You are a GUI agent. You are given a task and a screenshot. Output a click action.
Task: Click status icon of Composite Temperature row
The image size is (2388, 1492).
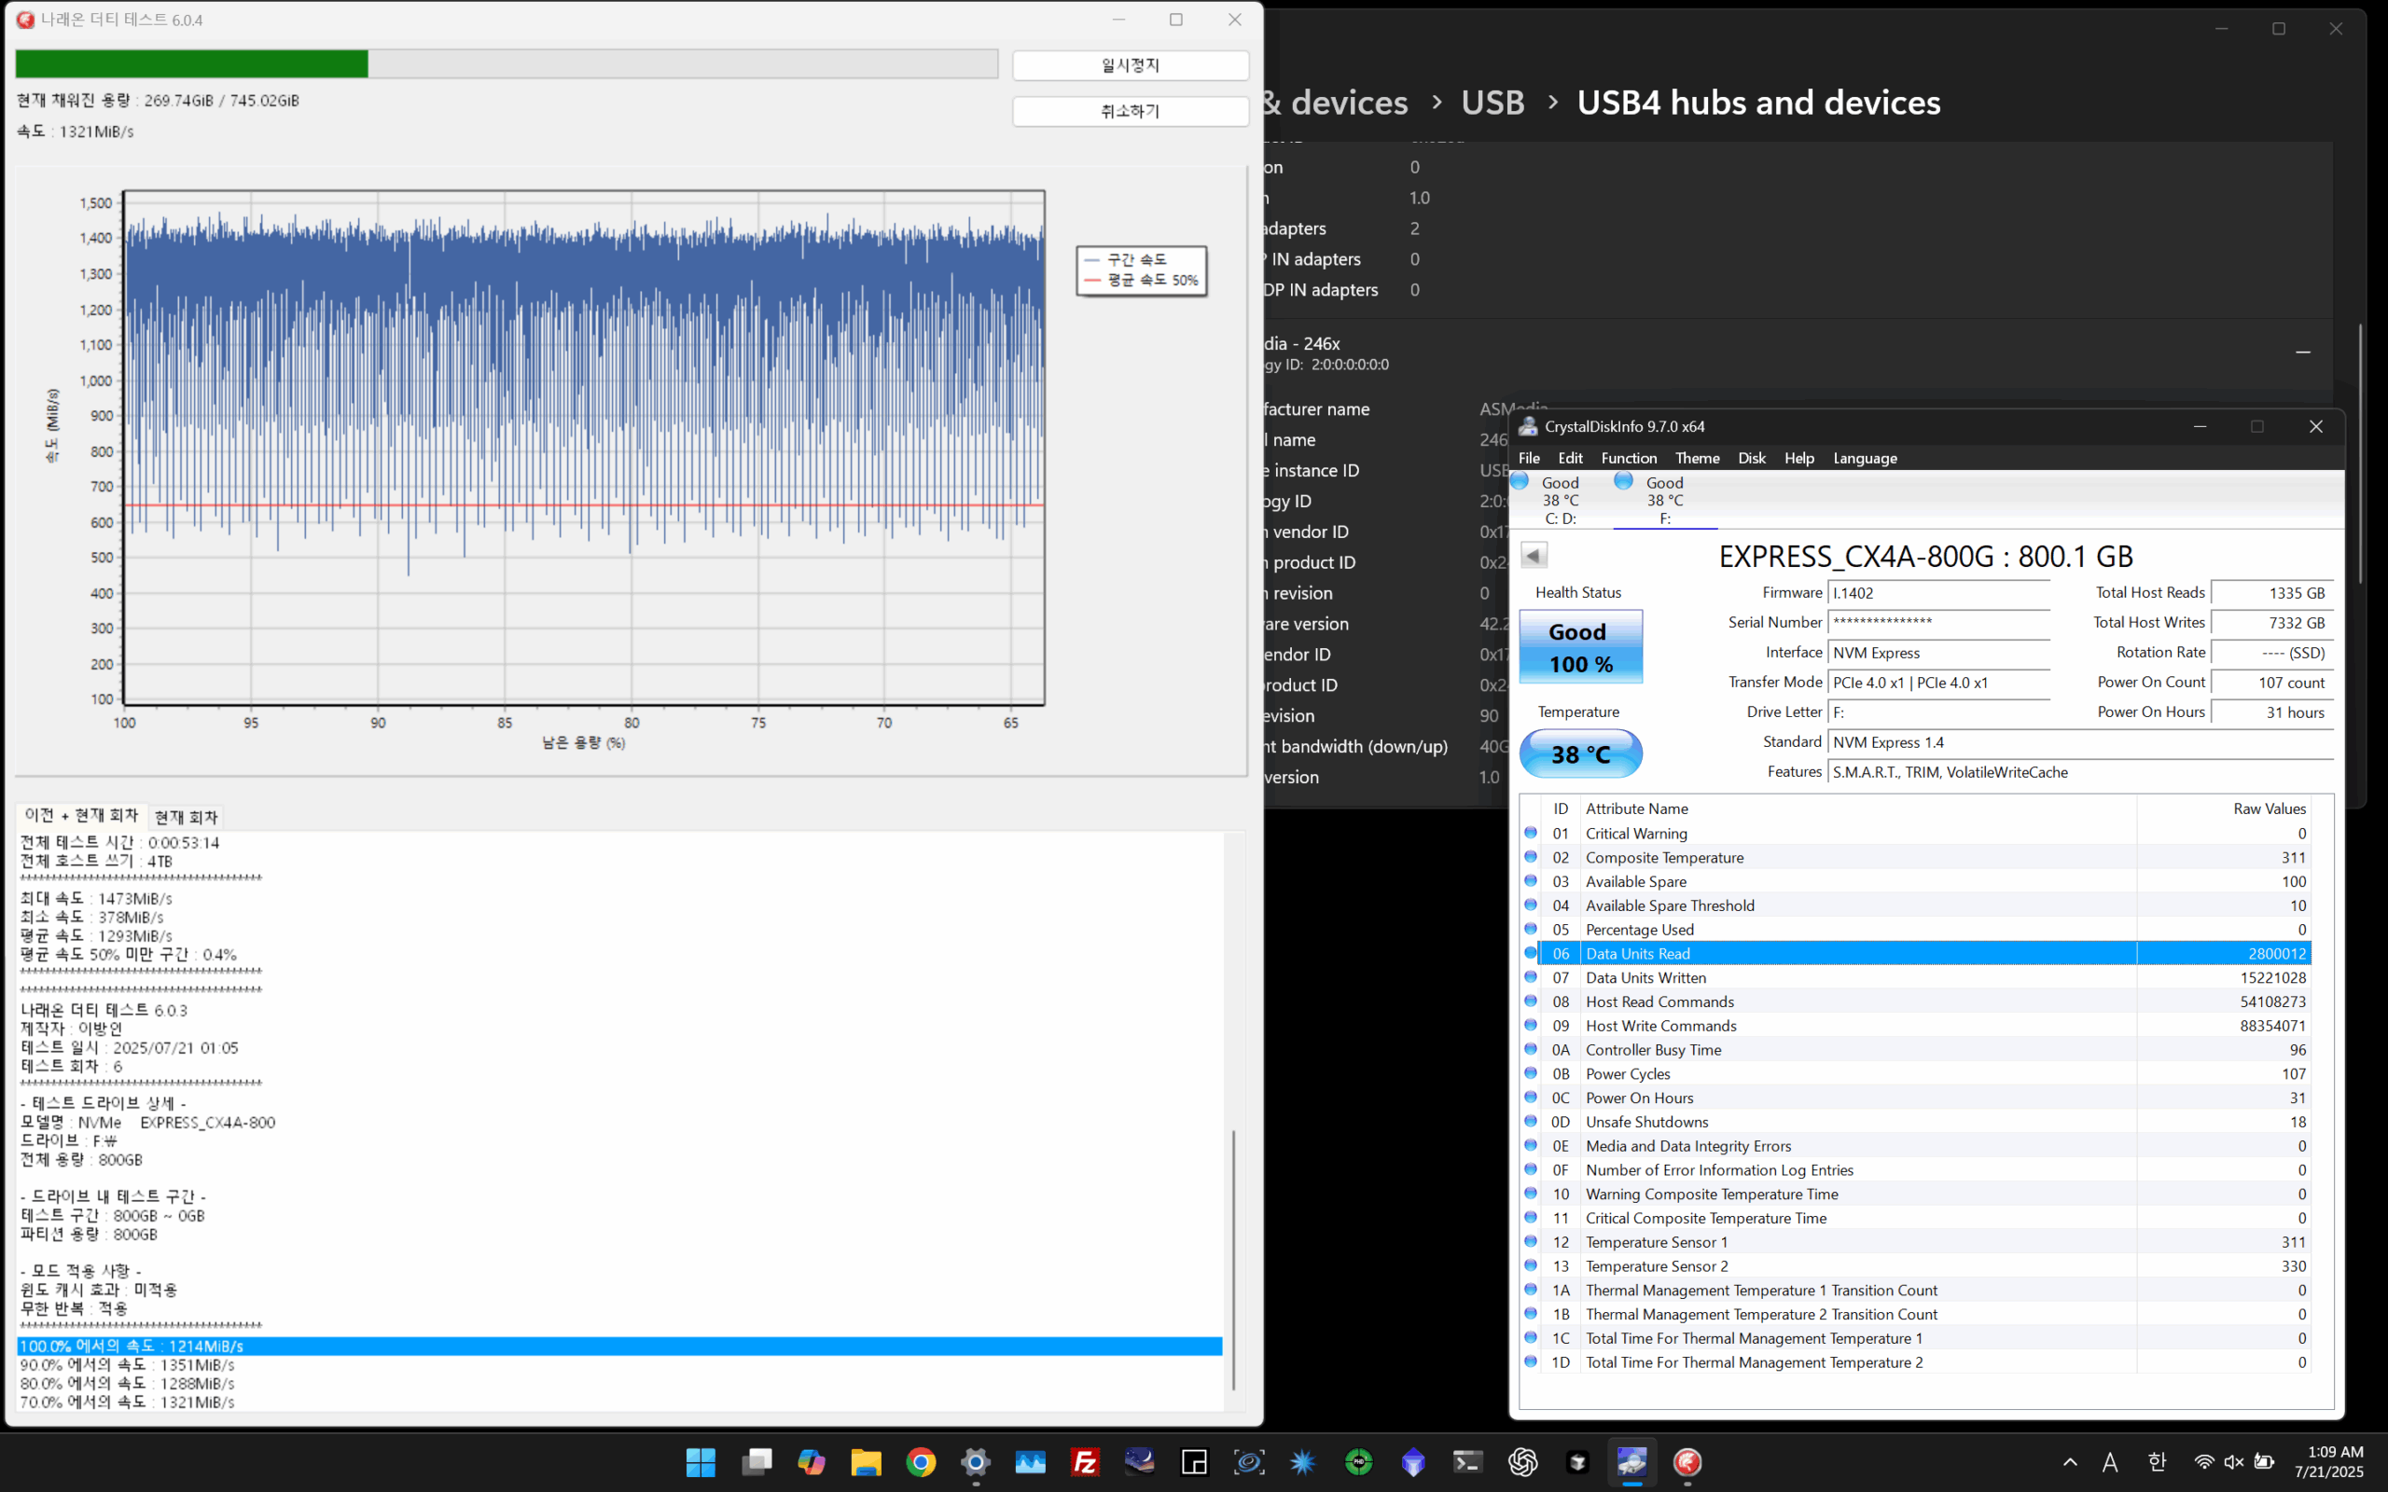click(x=1531, y=857)
